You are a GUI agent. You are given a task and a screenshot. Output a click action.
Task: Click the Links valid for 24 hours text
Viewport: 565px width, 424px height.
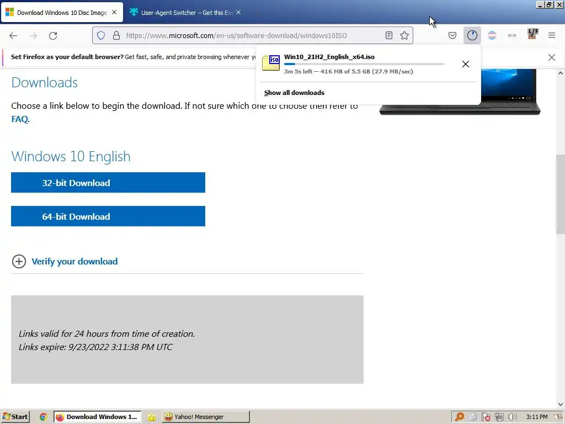click(106, 333)
